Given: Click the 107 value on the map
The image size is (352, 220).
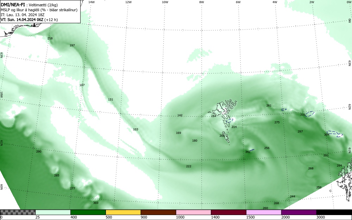Looking at the screenshot, I should (82, 85).
